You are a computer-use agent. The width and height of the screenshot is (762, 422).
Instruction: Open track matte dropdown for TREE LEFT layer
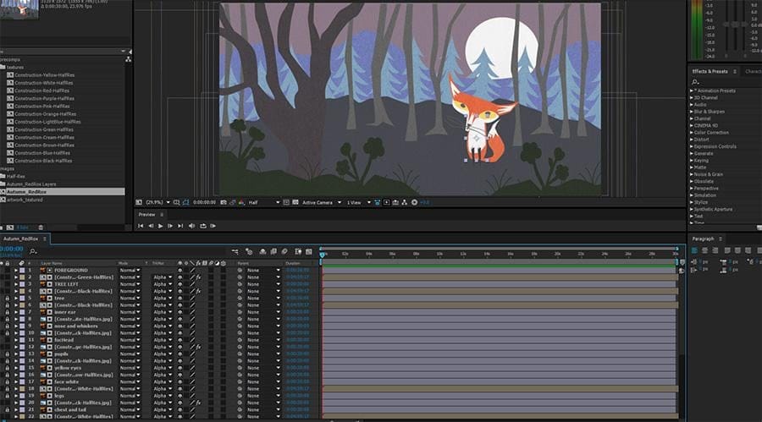pos(163,284)
